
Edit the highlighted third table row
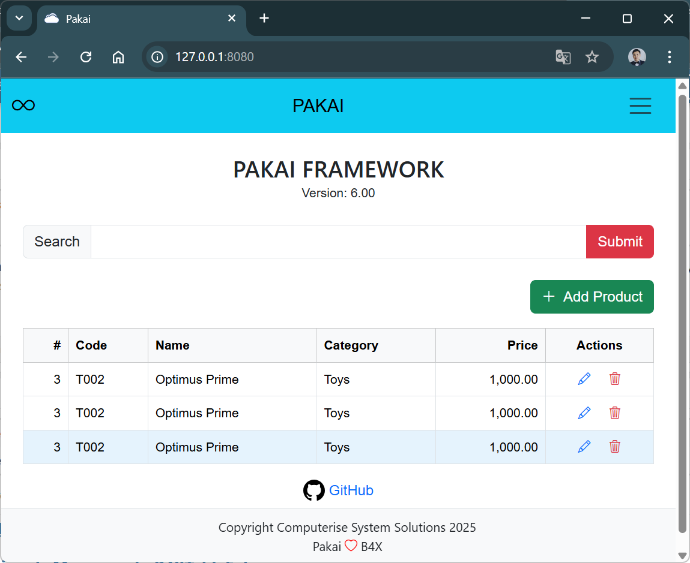(584, 447)
